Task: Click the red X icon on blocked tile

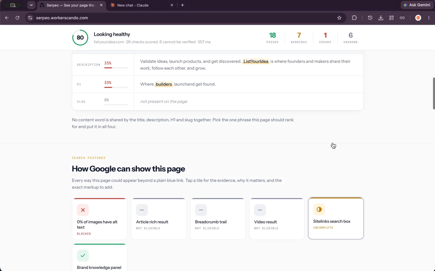Action: (83, 210)
